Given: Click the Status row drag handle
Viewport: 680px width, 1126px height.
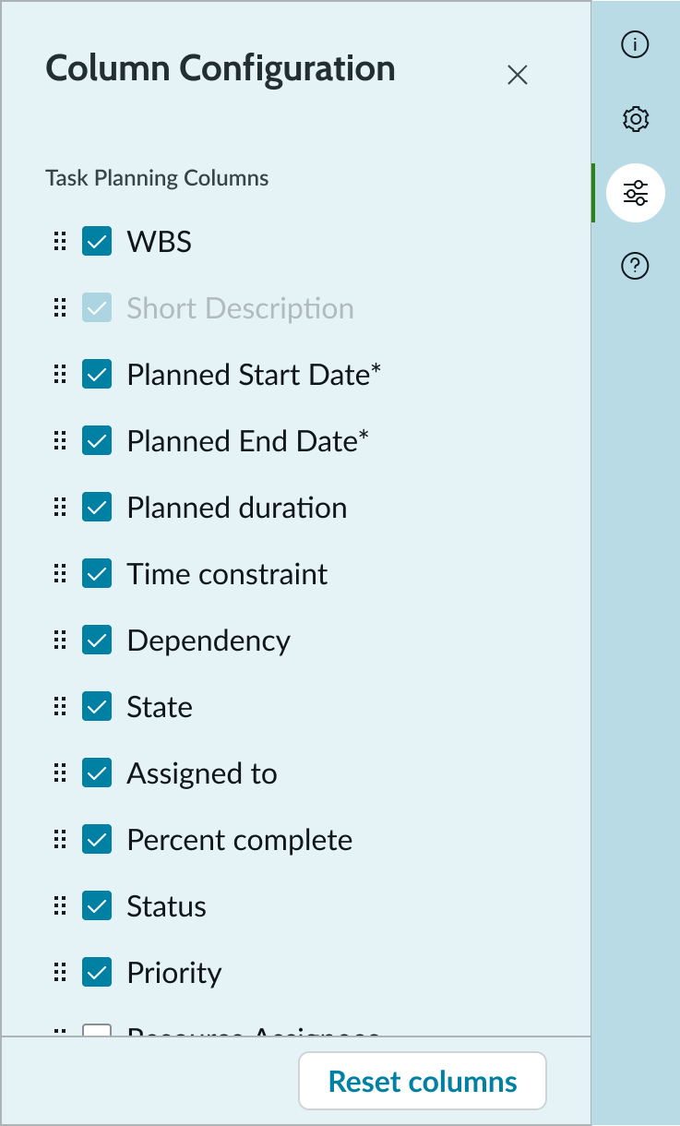Looking at the screenshot, I should click(60, 906).
